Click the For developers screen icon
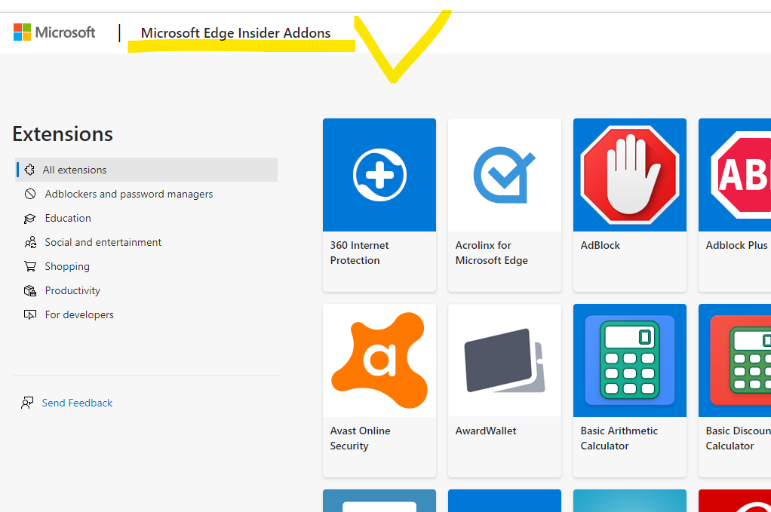 pos(30,314)
